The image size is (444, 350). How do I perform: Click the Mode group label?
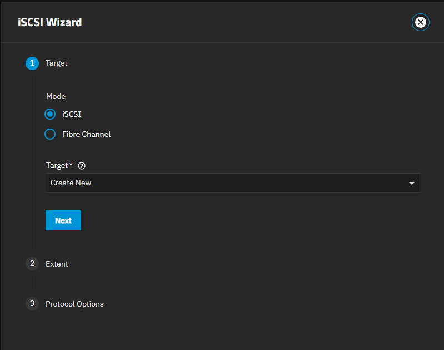[56, 96]
